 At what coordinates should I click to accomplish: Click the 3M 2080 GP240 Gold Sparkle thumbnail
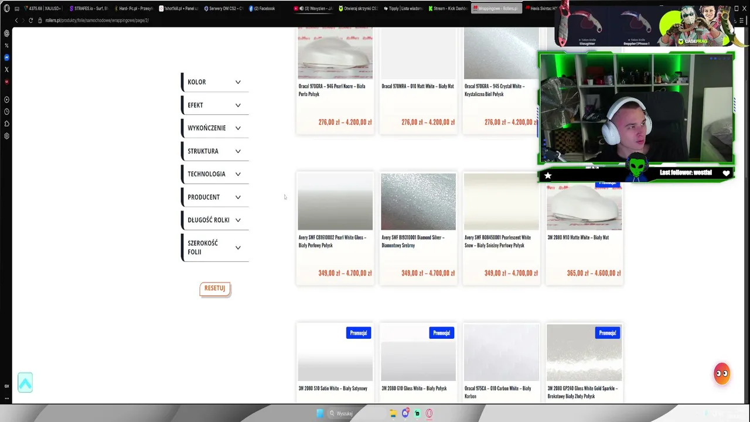584,352
